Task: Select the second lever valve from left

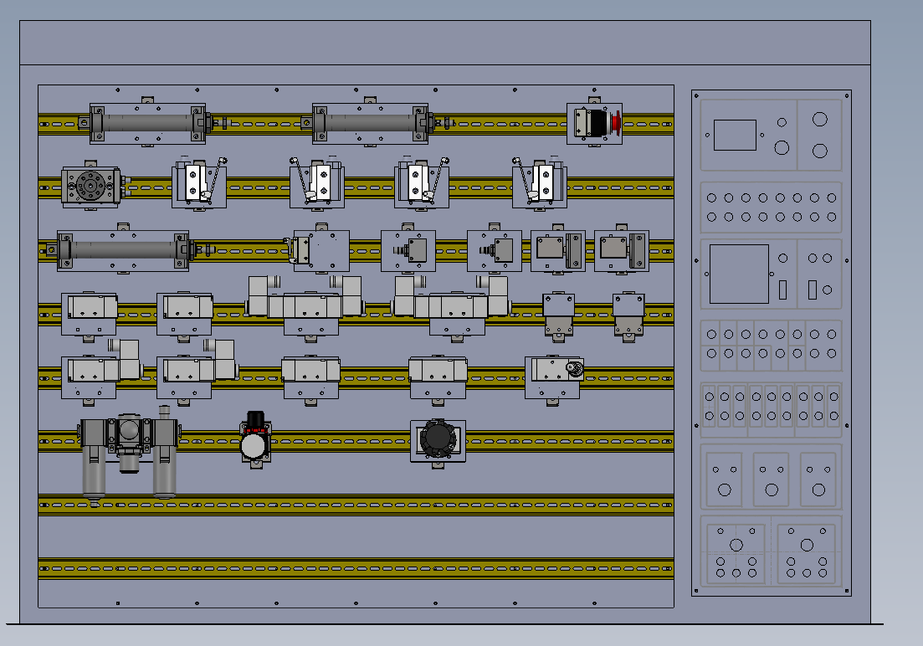Action: tap(317, 183)
